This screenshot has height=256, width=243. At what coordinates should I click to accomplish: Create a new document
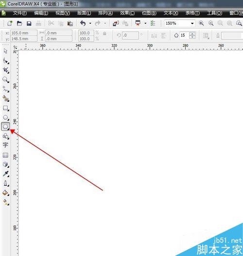[x=10, y=23]
